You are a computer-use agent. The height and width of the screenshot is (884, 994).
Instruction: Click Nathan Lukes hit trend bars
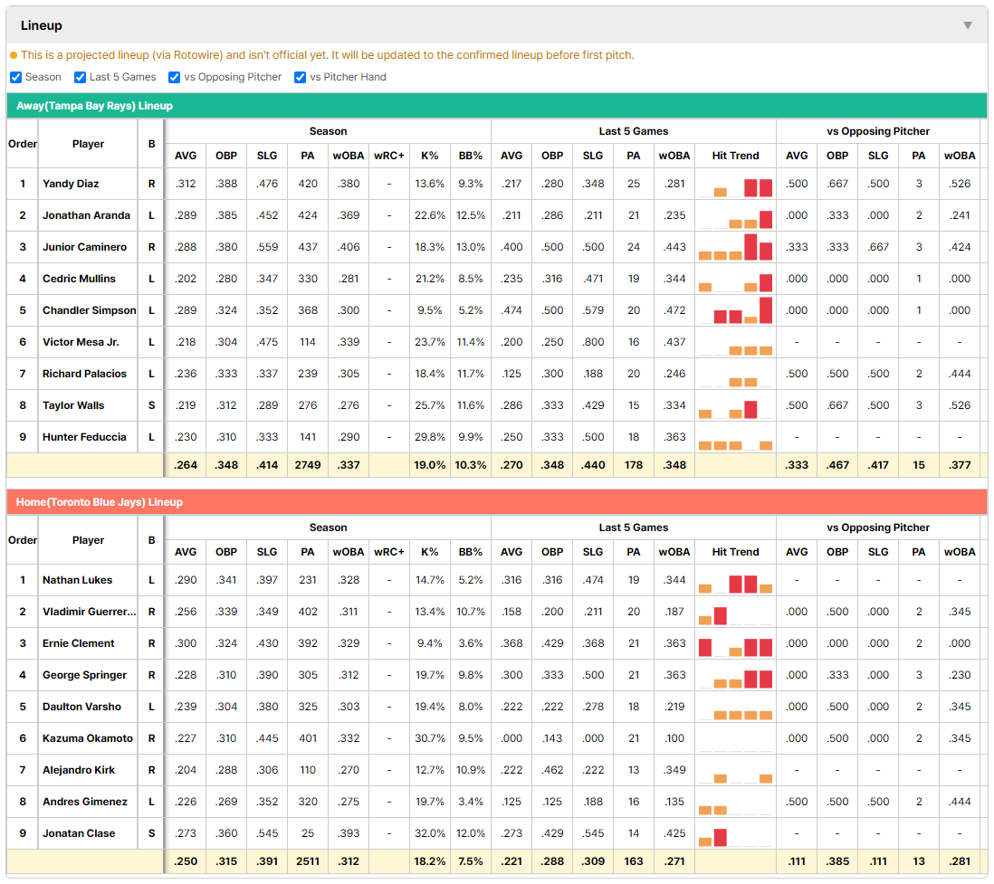click(x=735, y=581)
